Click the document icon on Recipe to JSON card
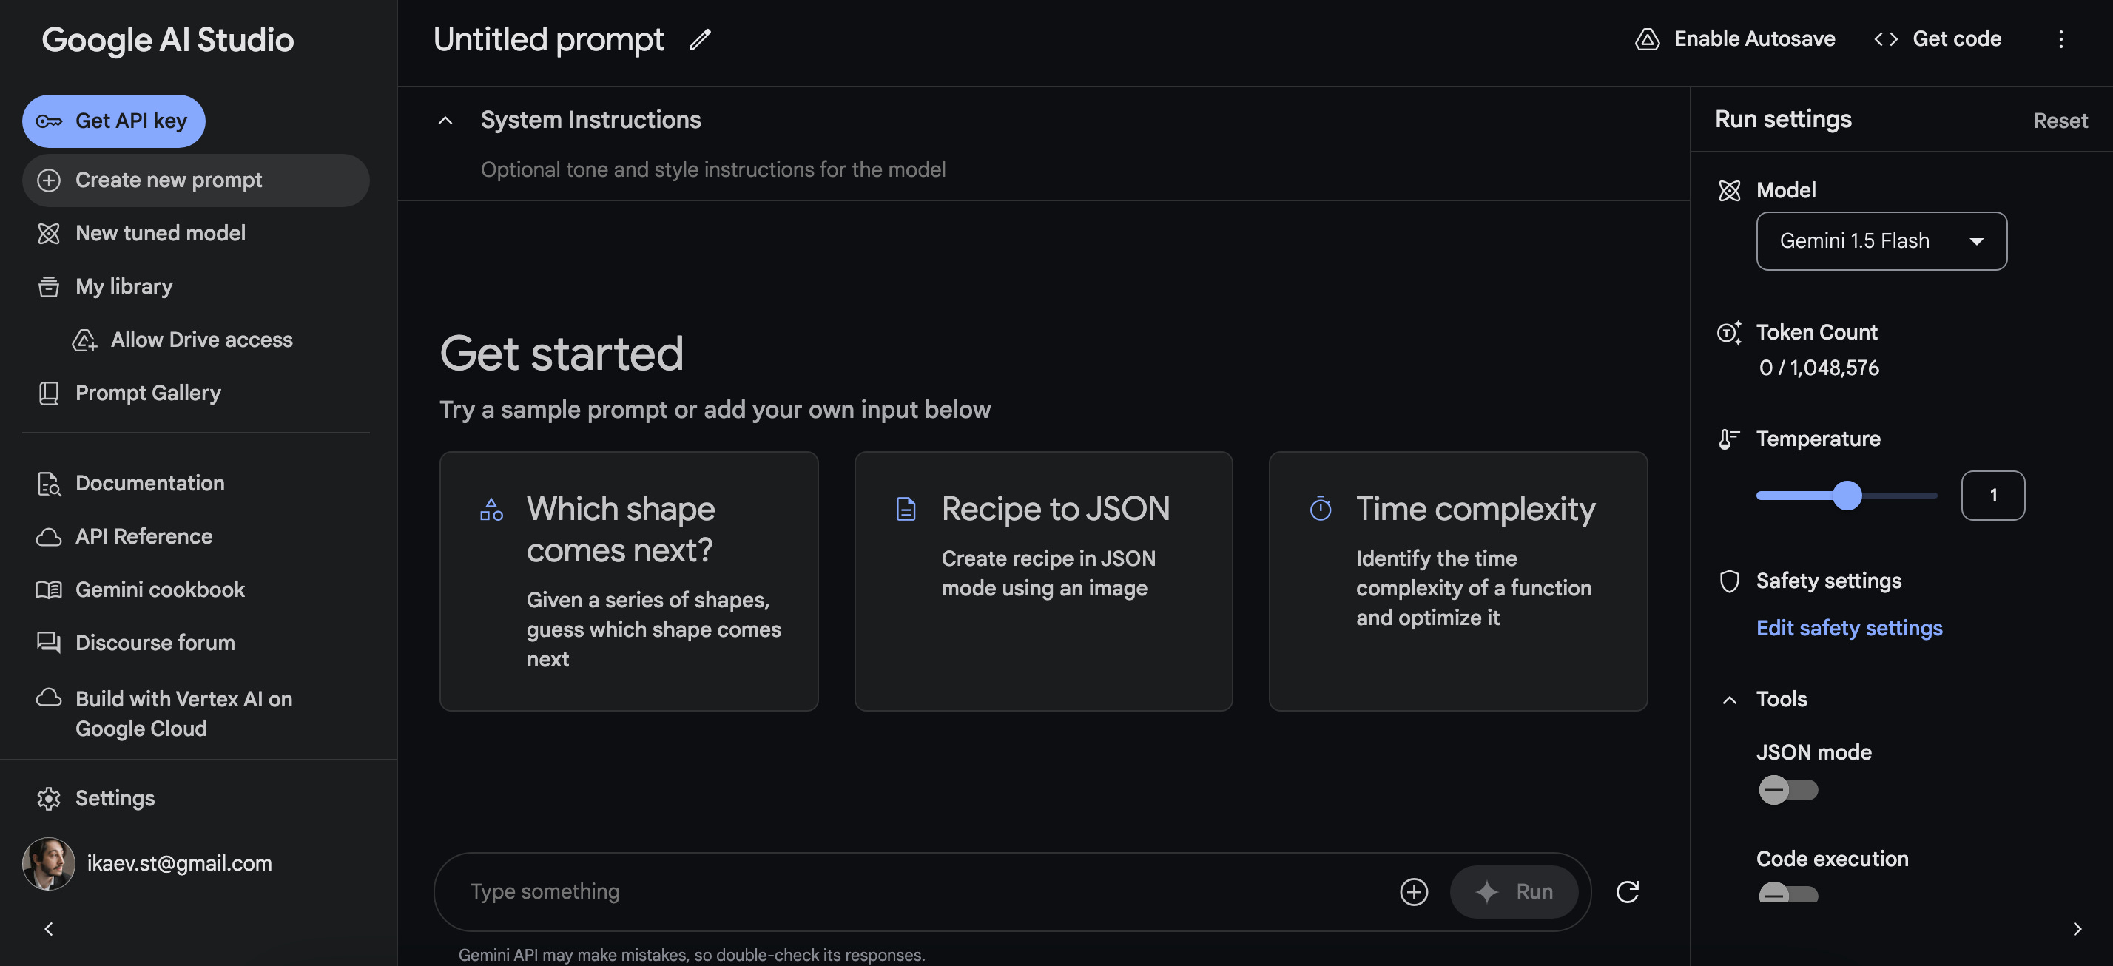This screenshot has height=966, width=2113. click(x=906, y=509)
